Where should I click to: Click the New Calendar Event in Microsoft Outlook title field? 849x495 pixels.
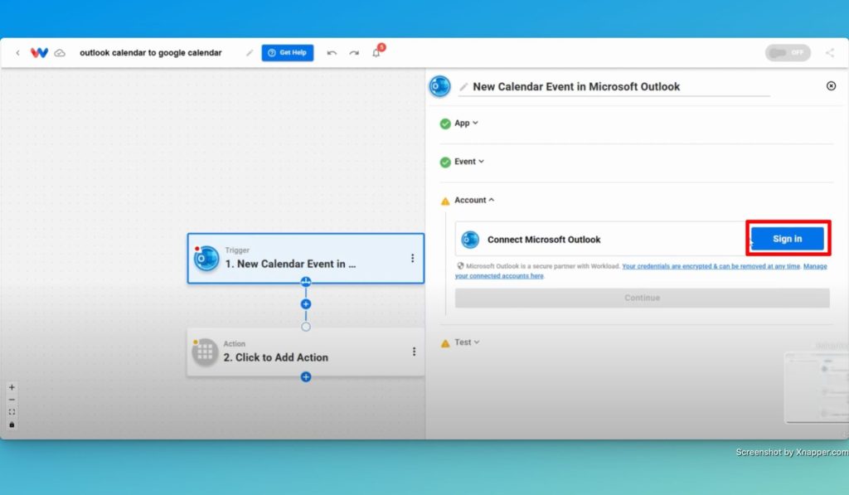[x=614, y=87]
